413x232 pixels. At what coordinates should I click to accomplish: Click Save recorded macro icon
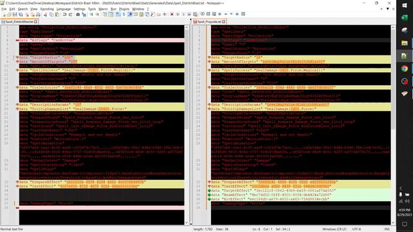(x=195, y=14)
